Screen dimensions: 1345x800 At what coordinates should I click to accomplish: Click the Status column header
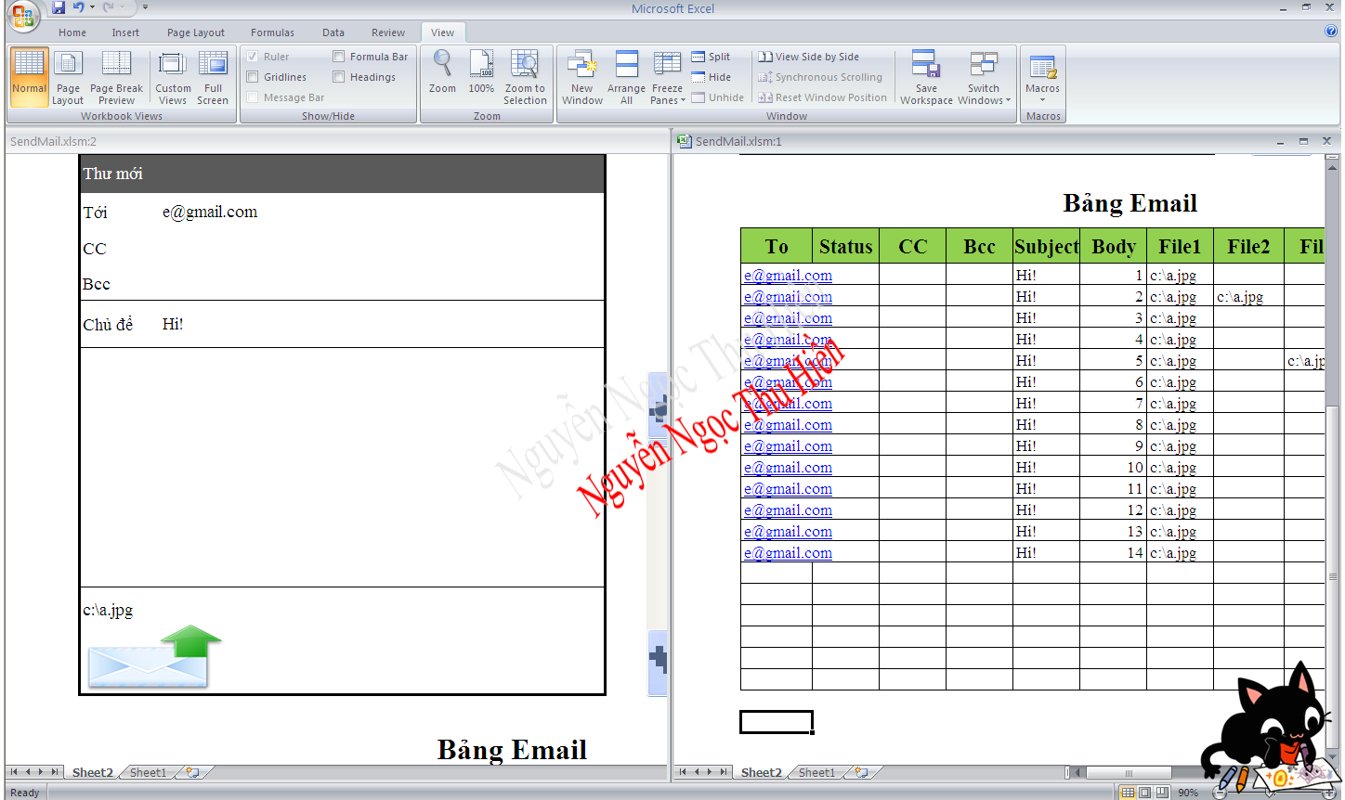pos(845,246)
